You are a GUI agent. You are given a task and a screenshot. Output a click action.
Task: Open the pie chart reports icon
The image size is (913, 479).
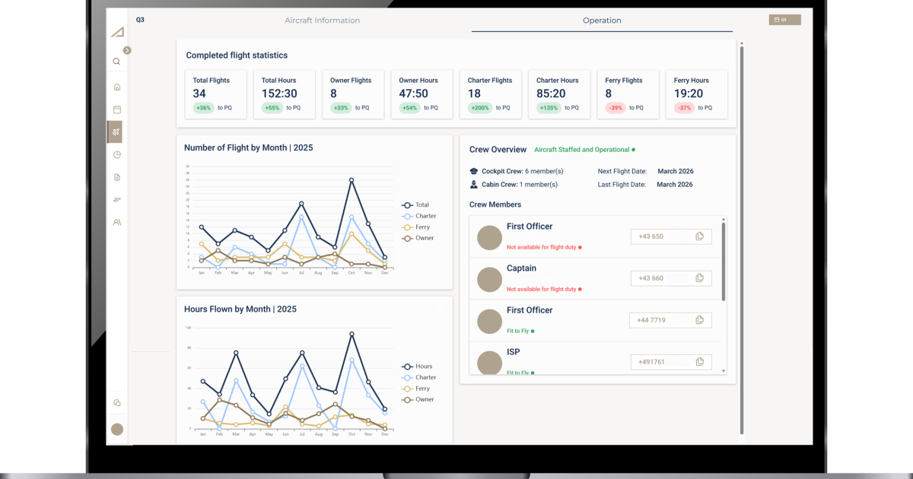coord(116,154)
